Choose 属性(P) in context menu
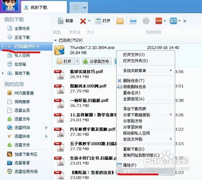Viewport: 202px width, 180px height. click(x=130, y=165)
